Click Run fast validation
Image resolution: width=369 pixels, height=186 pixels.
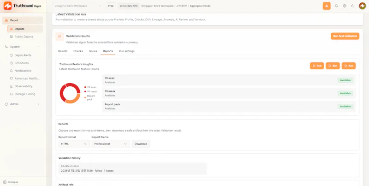(x=345, y=36)
